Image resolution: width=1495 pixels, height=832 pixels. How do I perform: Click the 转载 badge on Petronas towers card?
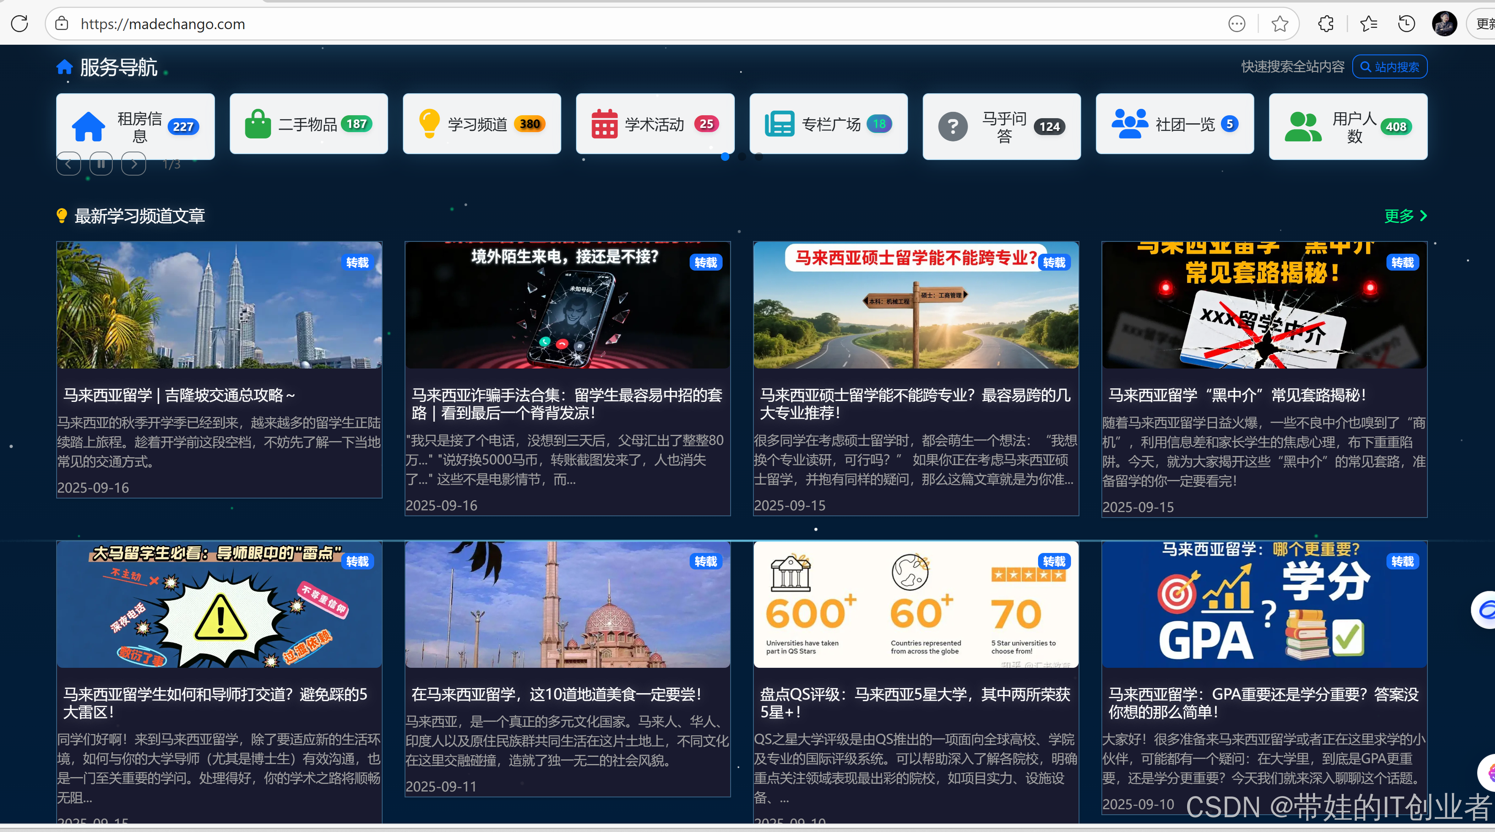pyautogui.click(x=358, y=262)
